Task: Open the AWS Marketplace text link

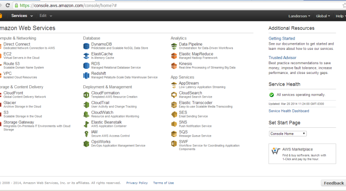Action: point(298,149)
